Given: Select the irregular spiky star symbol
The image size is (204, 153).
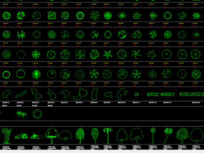Looking at the screenshot, I should coord(152,54).
